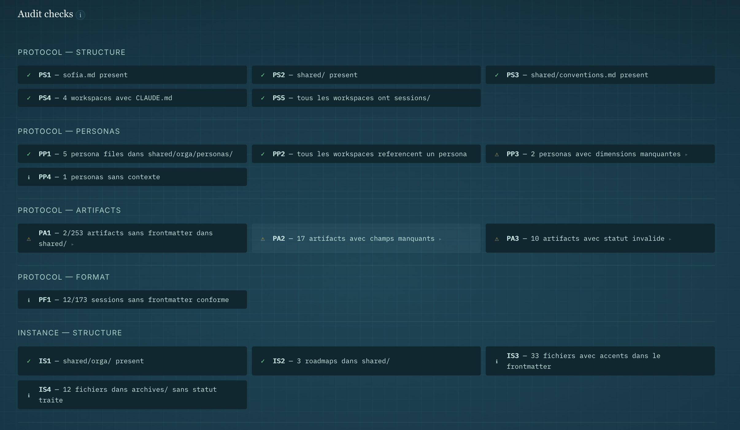
Task: Expand PA1 artifacts without frontmatter list
Action: point(72,244)
